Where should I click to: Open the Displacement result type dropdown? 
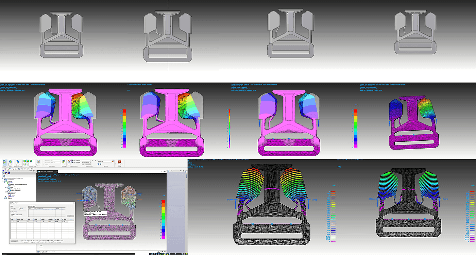[x=86, y=163]
